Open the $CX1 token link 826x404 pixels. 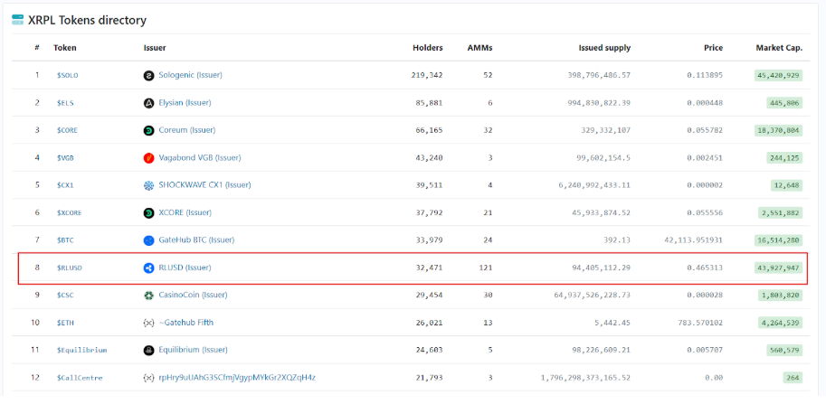click(65, 185)
